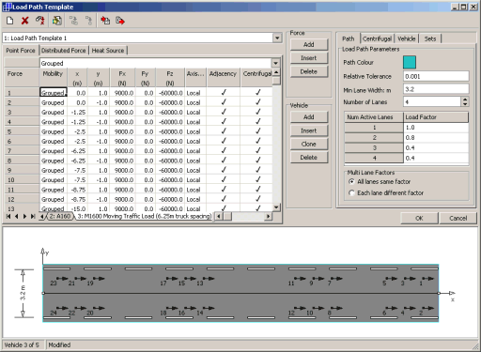
Task: Select All lanes same factor option
Action: [x=351, y=182]
